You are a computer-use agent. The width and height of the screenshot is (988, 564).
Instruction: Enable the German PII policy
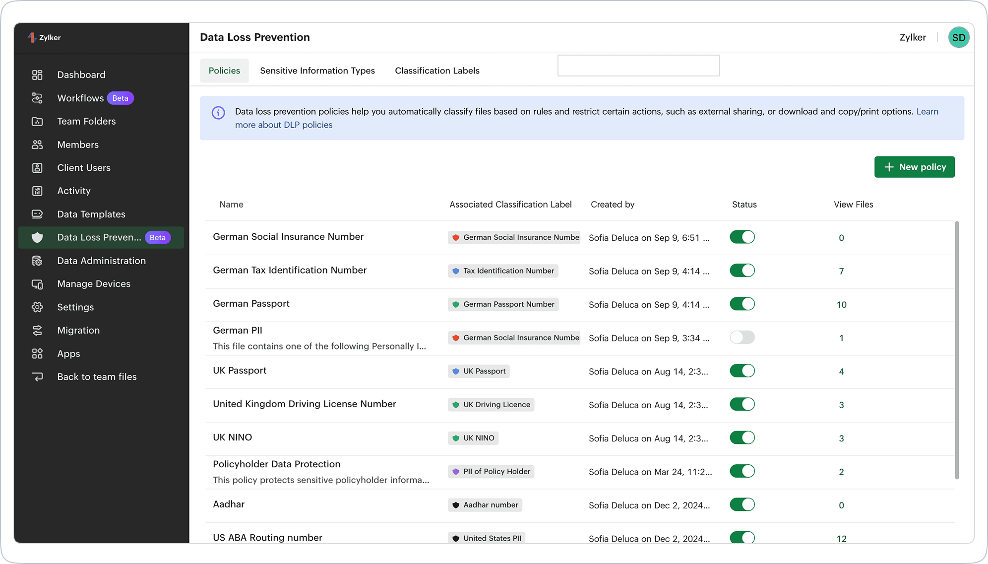742,337
